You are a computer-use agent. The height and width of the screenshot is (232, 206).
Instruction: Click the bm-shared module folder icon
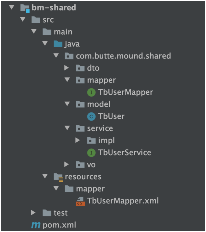[x=25, y=8]
